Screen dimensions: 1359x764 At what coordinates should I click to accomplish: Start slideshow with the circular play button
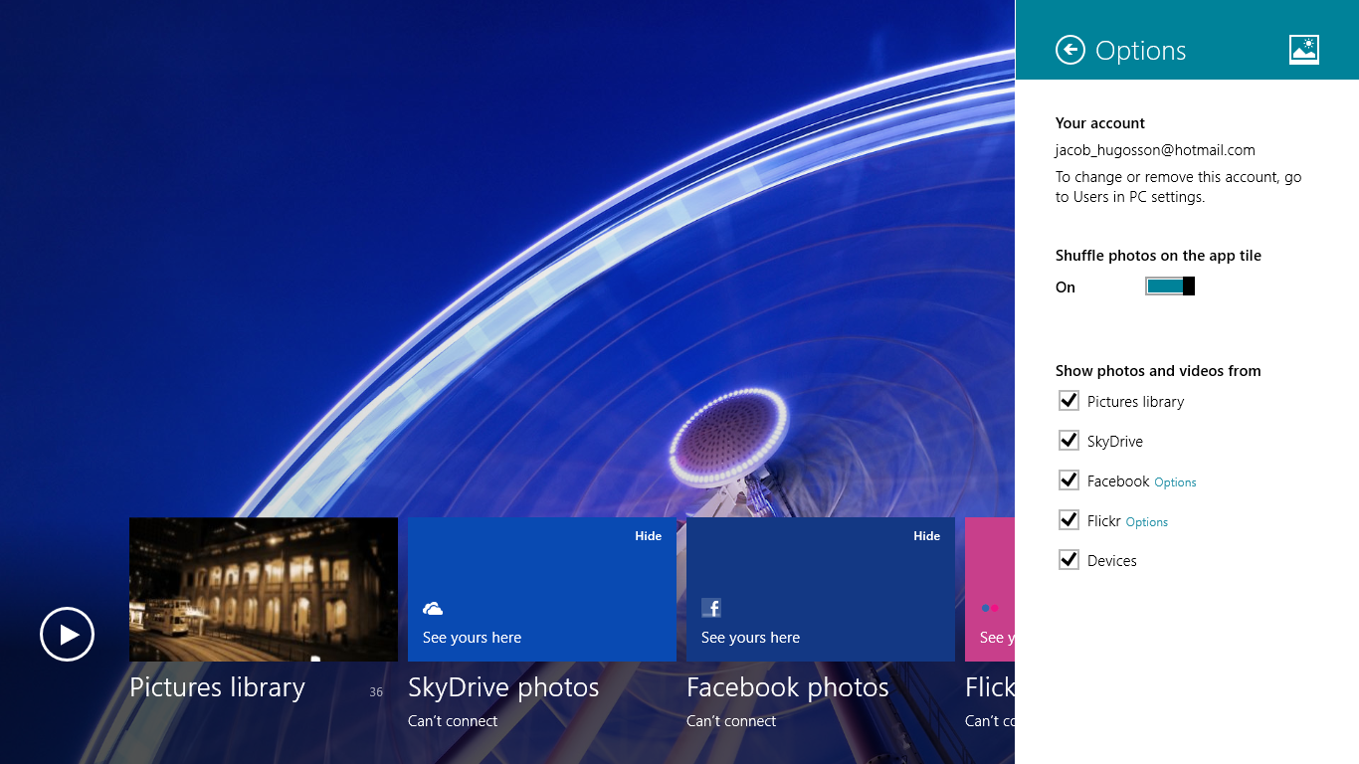click(x=67, y=634)
